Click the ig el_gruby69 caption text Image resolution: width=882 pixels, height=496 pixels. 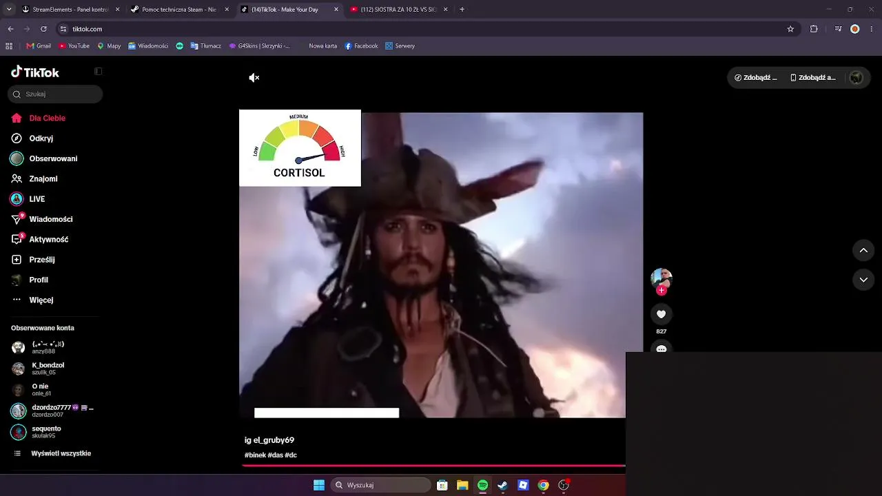(269, 440)
